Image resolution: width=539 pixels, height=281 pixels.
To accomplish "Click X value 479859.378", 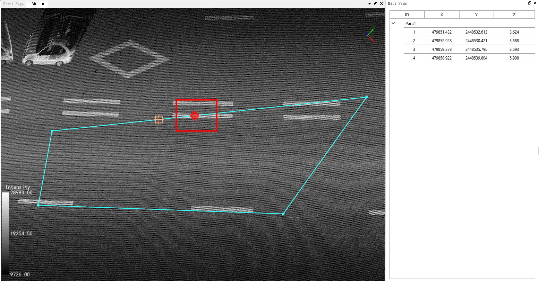I will tap(442, 49).
